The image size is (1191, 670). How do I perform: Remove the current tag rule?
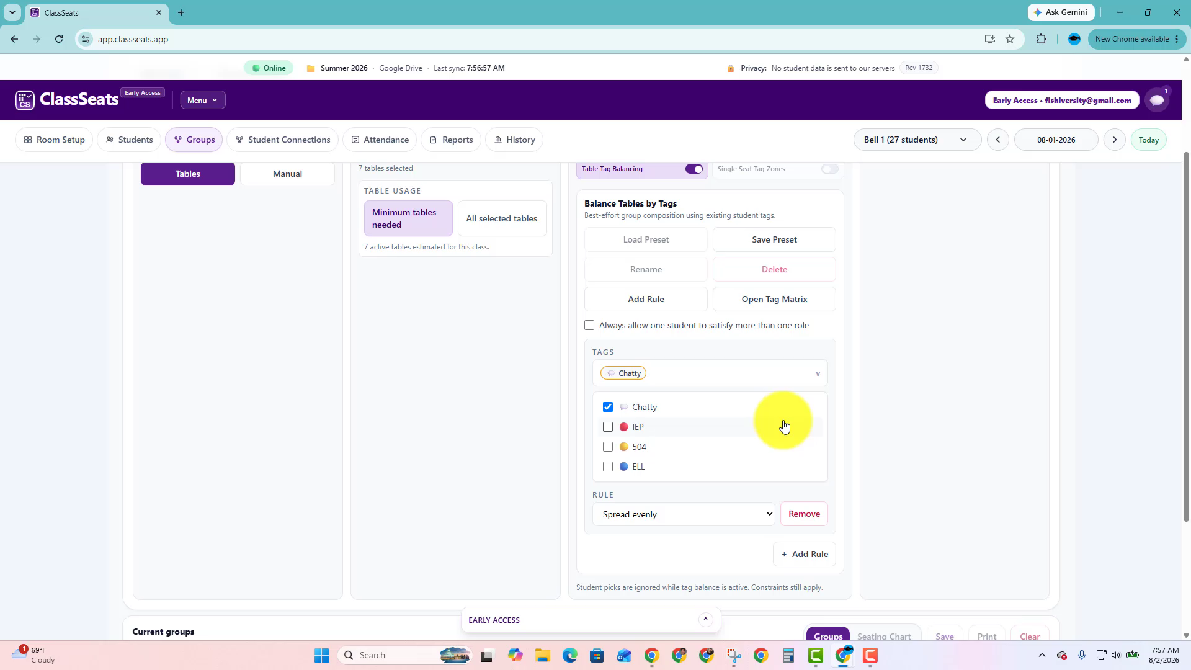pyautogui.click(x=804, y=514)
